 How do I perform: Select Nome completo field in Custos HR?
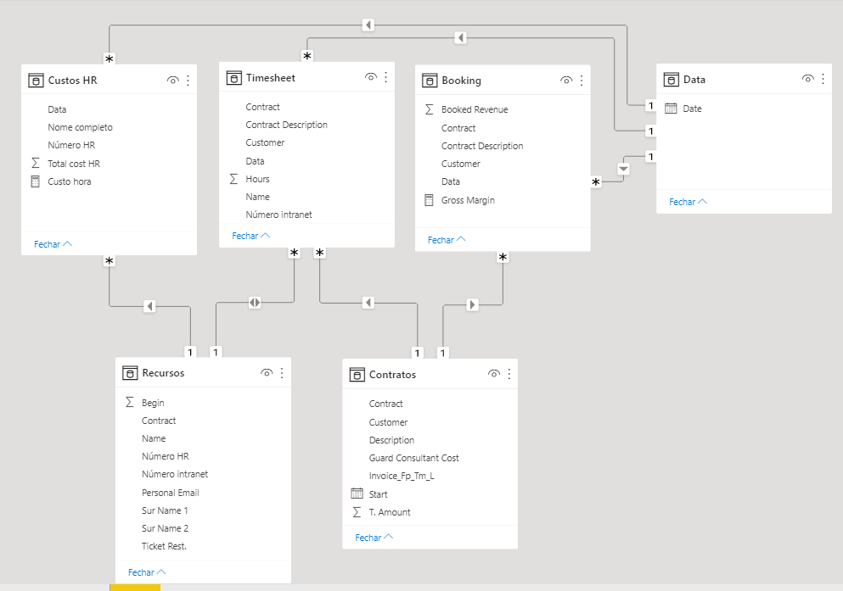coord(80,127)
